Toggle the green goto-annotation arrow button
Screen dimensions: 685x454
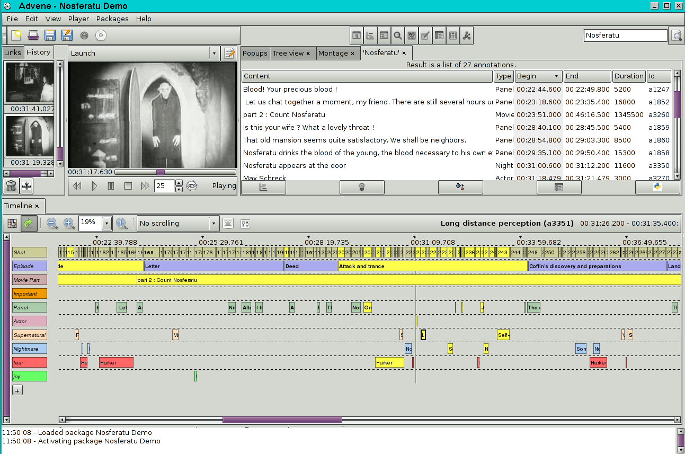[29, 224]
